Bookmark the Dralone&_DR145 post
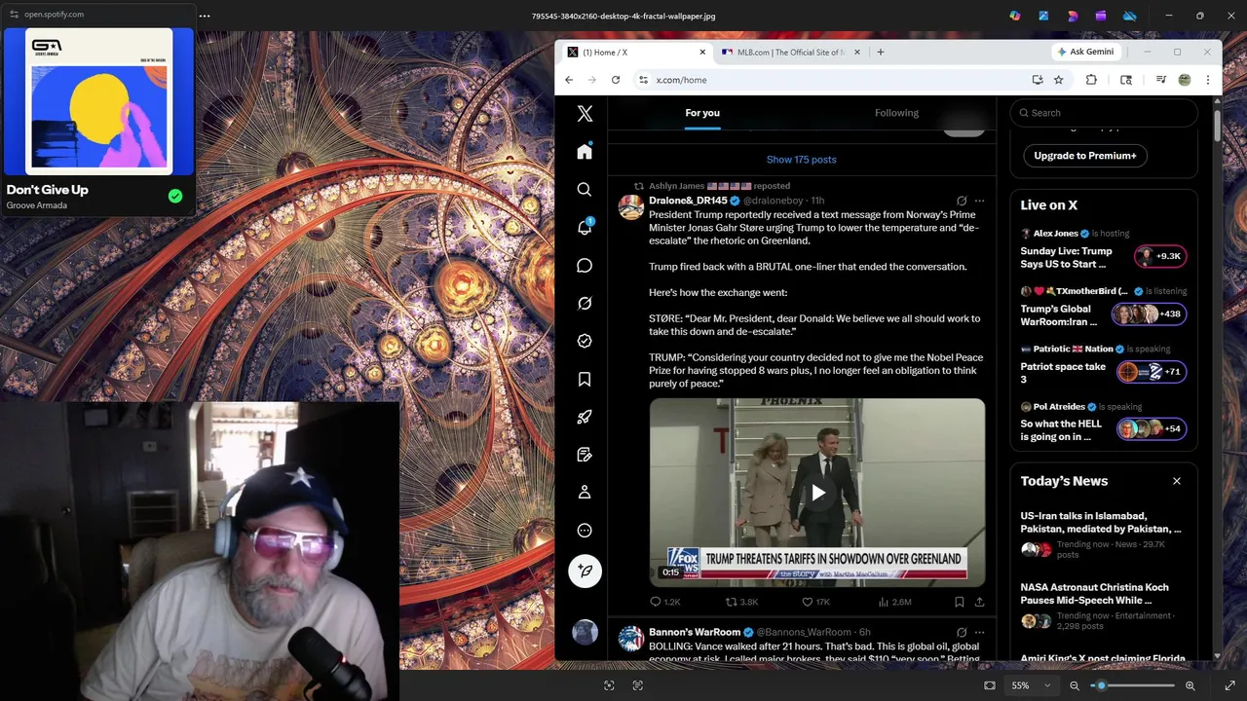This screenshot has width=1247, height=701. click(960, 602)
